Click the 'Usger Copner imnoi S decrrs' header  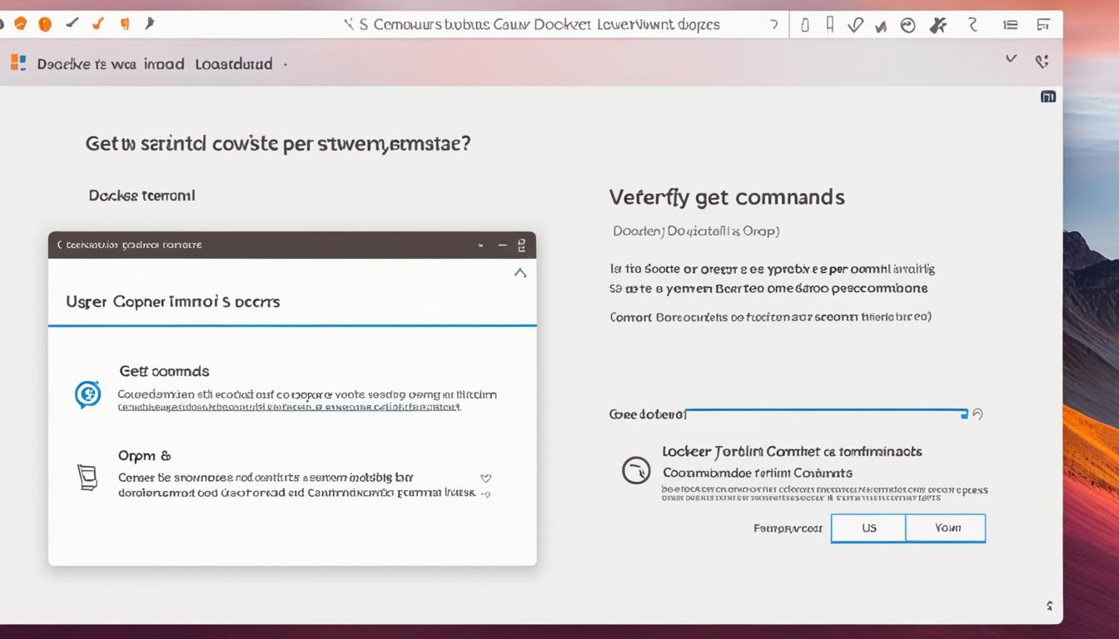tap(172, 302)
